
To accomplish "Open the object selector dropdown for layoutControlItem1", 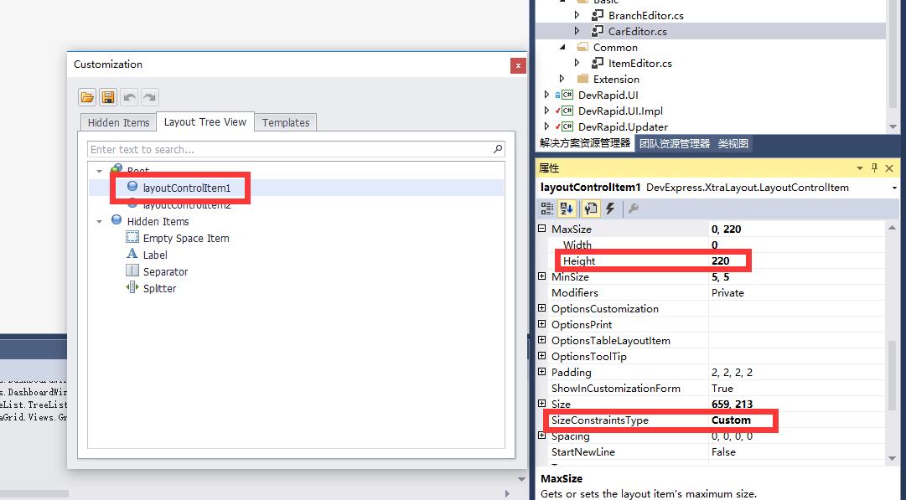I will [x=897, y=188].
